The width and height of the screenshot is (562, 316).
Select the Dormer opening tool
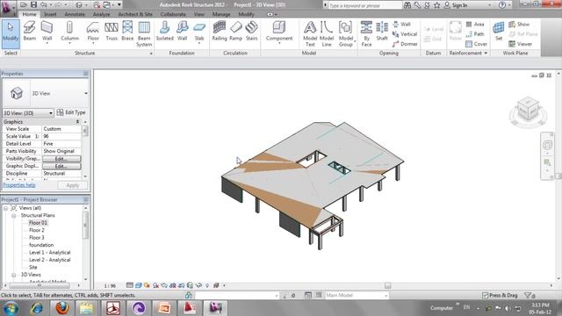[405, 44]
